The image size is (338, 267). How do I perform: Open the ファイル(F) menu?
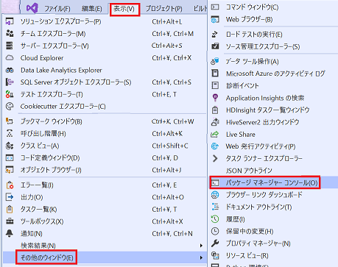(x=57, y=9)
